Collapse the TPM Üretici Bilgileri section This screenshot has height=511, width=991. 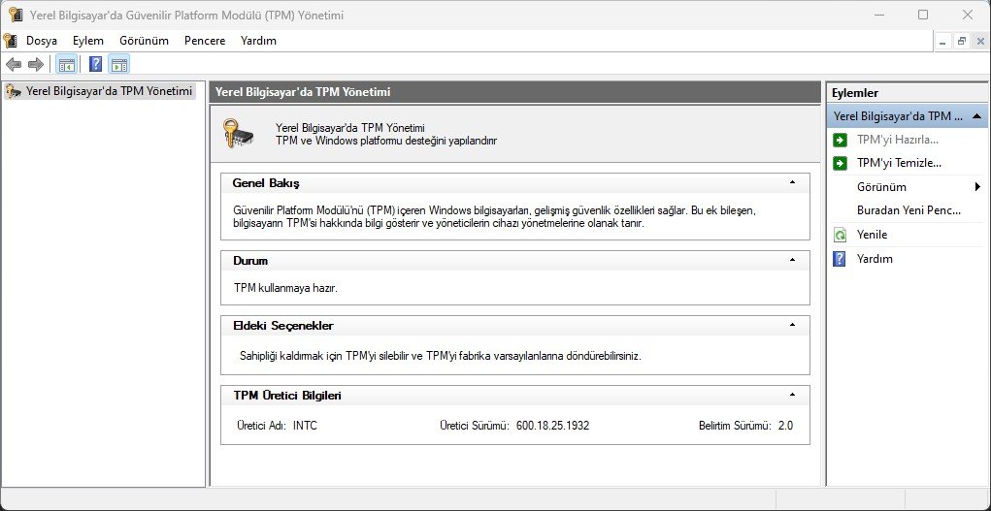point(792,396)
